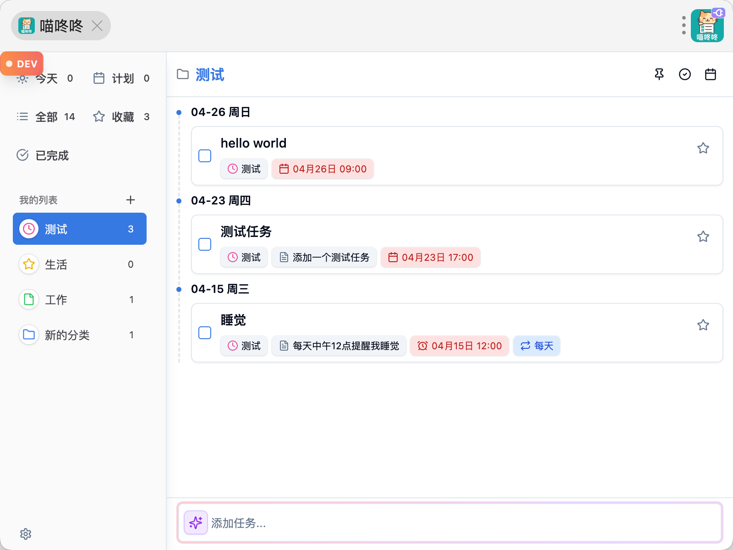Click the 我的列表 section label

38,200
